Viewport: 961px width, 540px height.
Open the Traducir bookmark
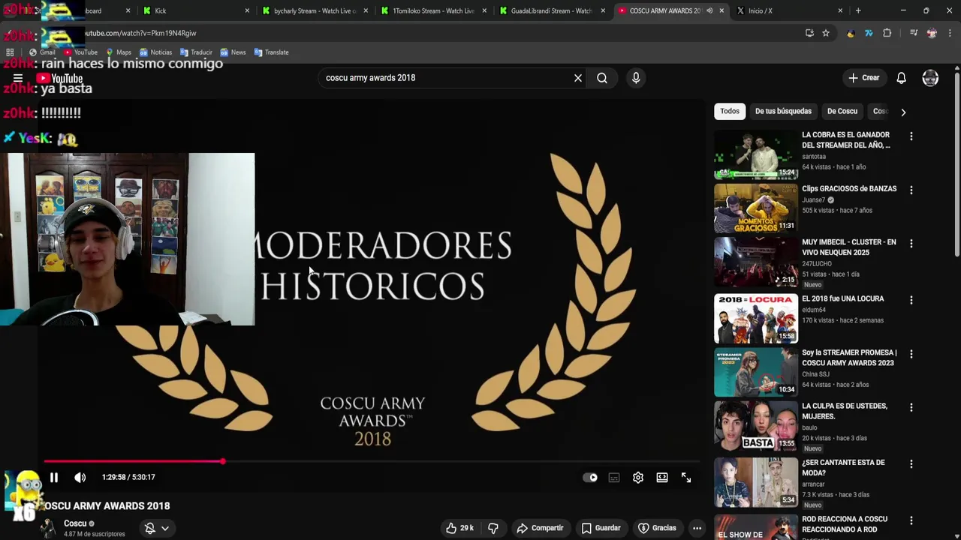[x=196, y=52]
